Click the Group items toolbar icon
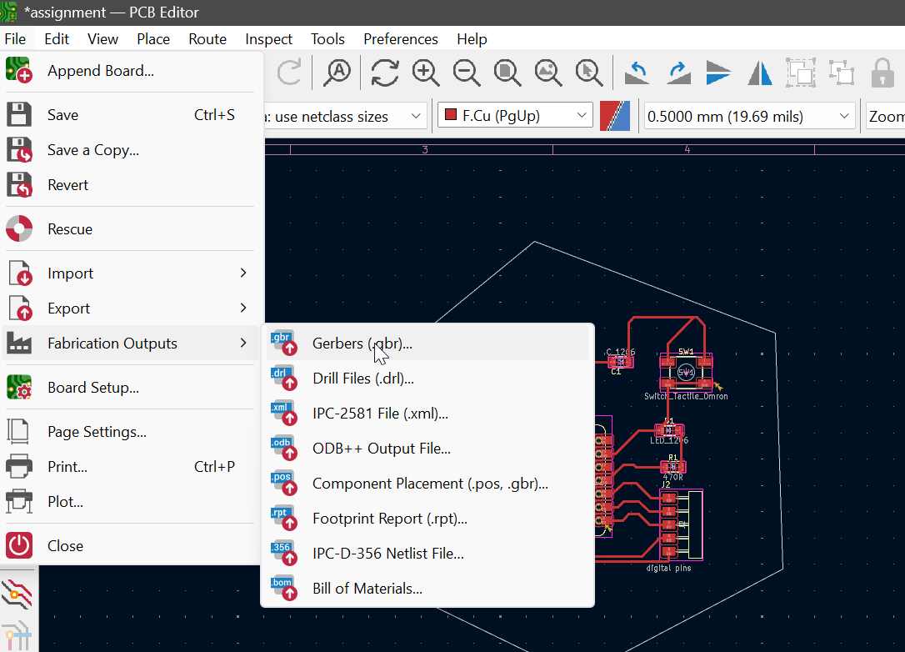This screenshot has height=652, width=905. tap(801, 73)
